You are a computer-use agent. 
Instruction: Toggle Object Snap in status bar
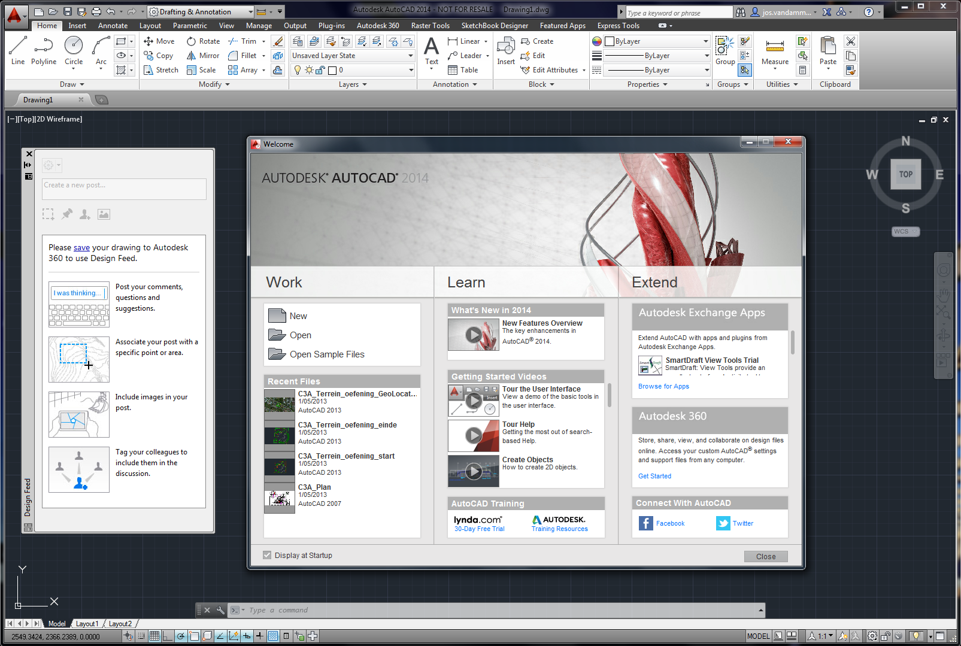click(194, 636)
